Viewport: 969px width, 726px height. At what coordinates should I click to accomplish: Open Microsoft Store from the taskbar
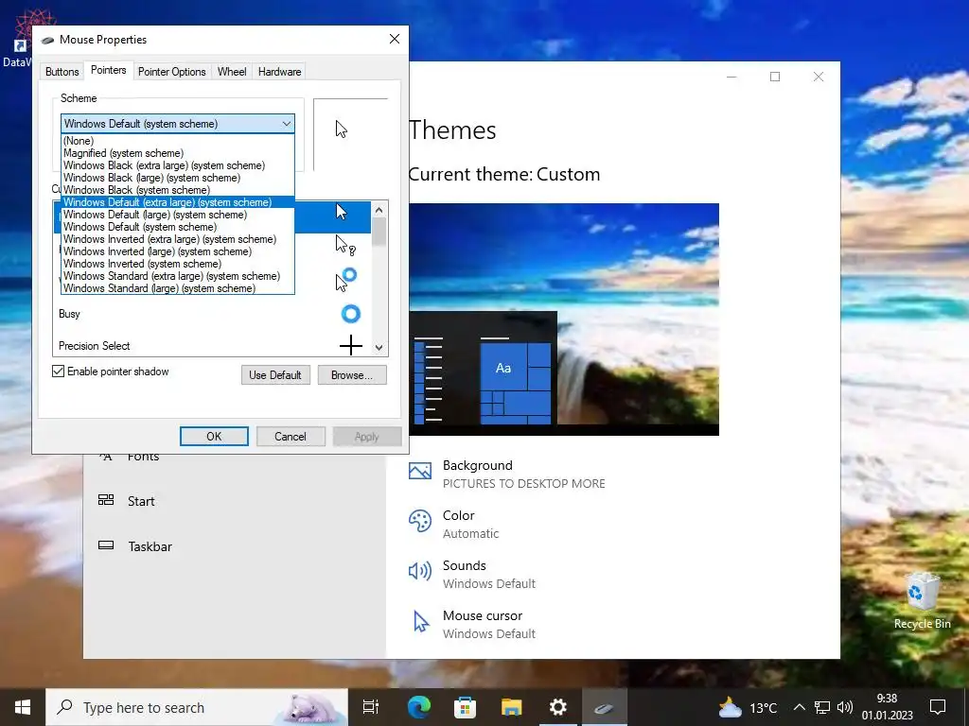point(465,707)
